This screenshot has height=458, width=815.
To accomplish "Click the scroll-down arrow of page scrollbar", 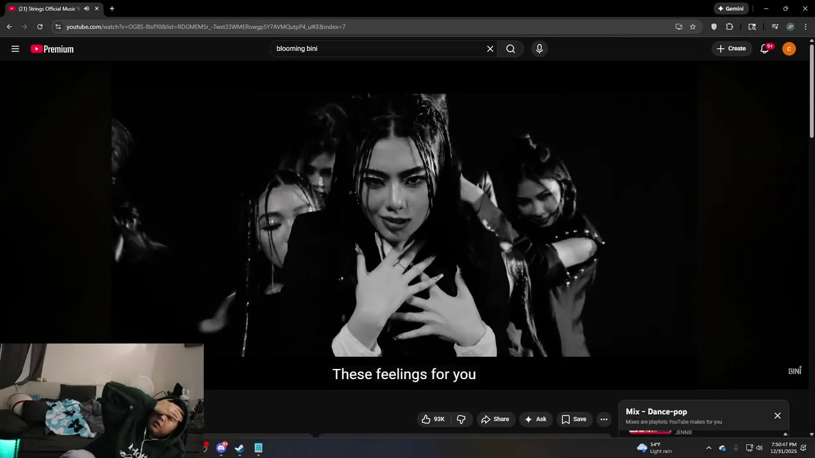I will tap(812, 434).
